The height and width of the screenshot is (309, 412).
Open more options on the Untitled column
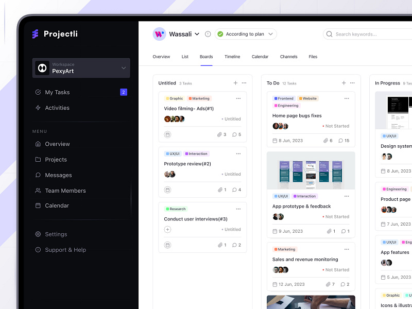click(x=245, y=82)
